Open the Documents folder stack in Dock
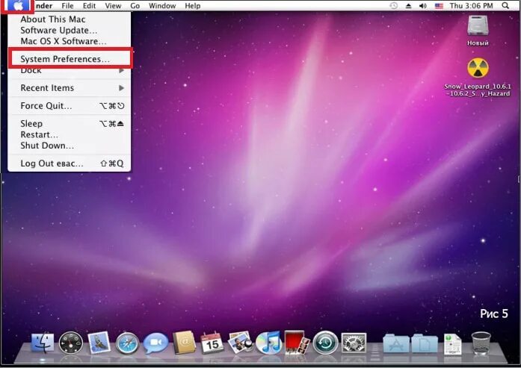This screenshot has width=521, height=368. [425, 343]
